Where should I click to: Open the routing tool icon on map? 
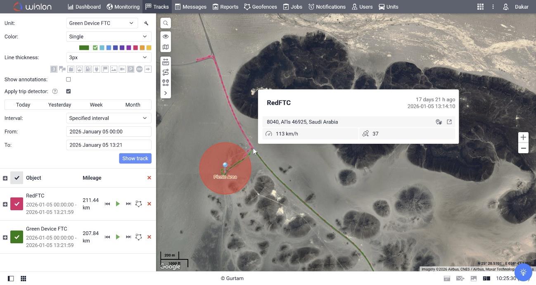pos(166,72)
